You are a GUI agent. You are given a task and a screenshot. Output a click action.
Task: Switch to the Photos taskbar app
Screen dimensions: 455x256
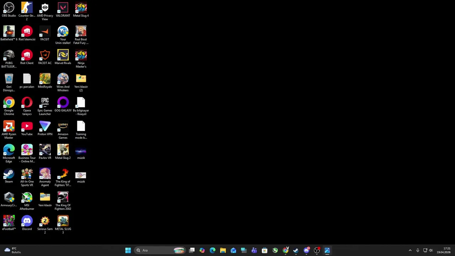point(327,250)
